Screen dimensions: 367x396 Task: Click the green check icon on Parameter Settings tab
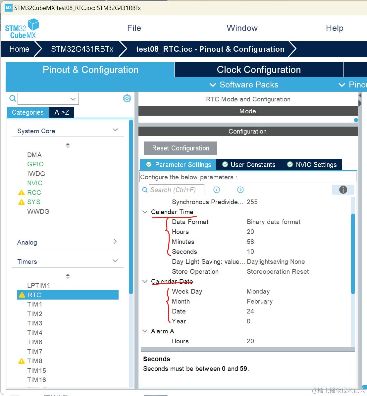click(x=149, y=165)
